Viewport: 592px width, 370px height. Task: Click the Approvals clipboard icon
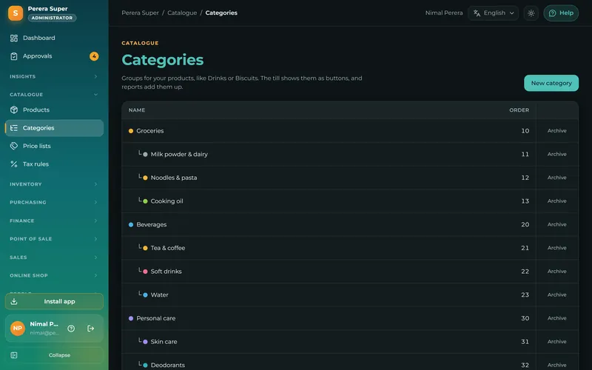pos(14,56)
